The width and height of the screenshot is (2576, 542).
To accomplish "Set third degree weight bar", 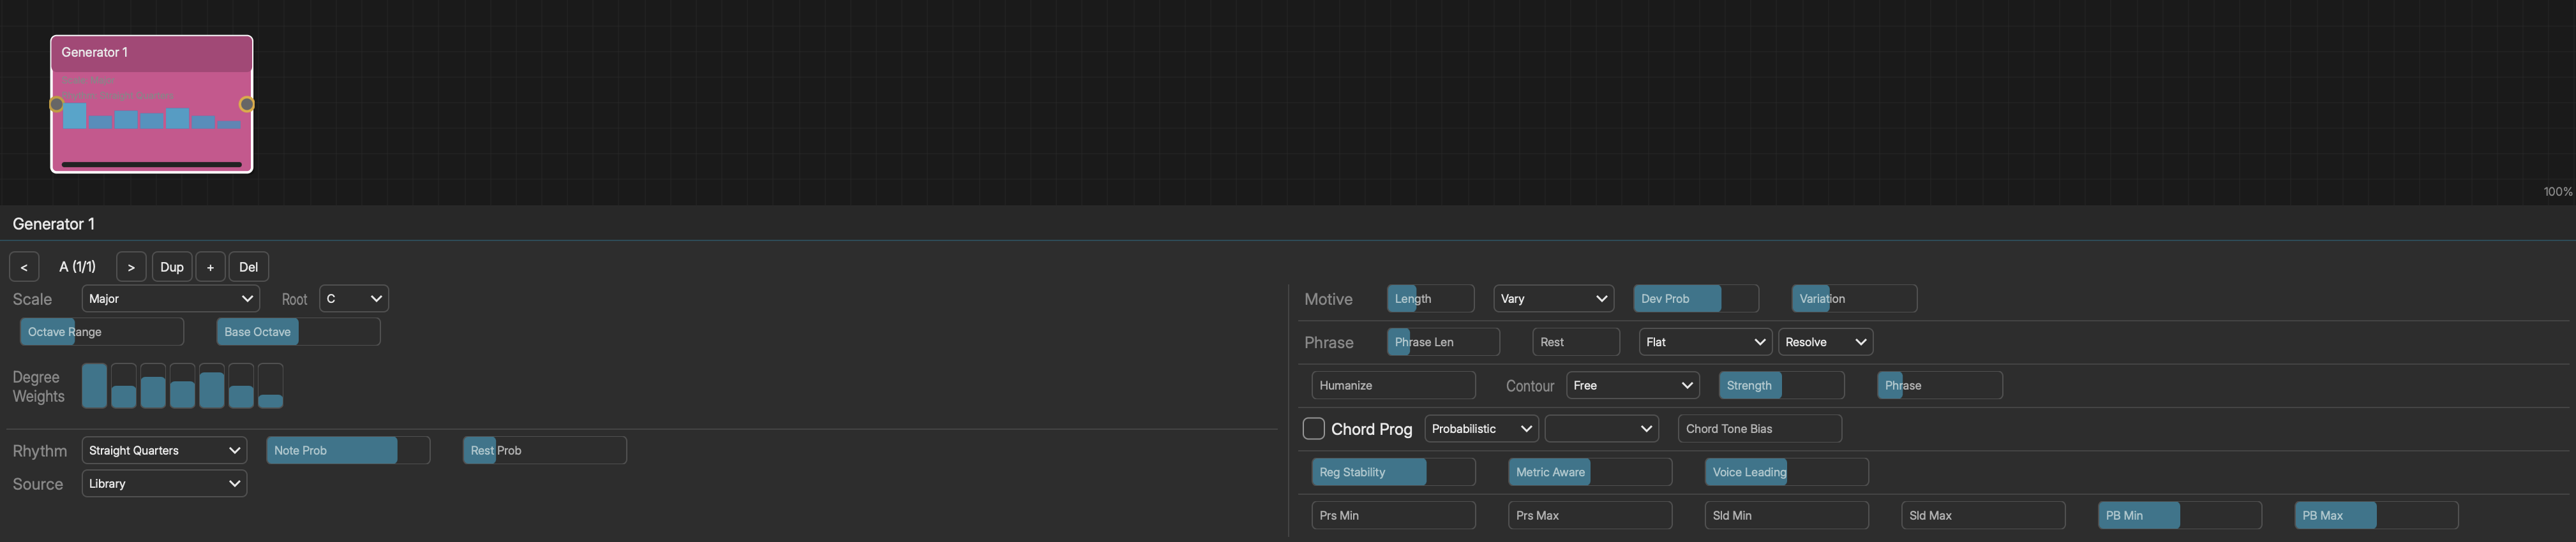I will click(x=153, y=385).
